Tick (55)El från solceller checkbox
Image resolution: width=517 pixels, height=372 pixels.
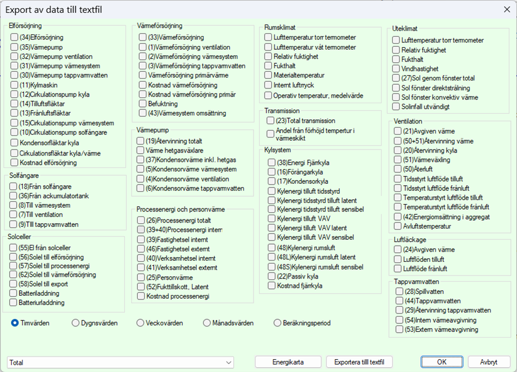click(x=14, y=248)
